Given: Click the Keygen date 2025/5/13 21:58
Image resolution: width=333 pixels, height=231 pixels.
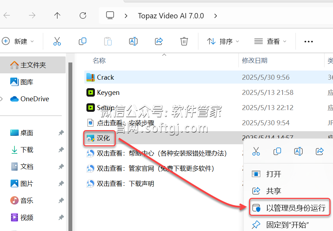Looking at the screenshot, I should pos(268,92).
